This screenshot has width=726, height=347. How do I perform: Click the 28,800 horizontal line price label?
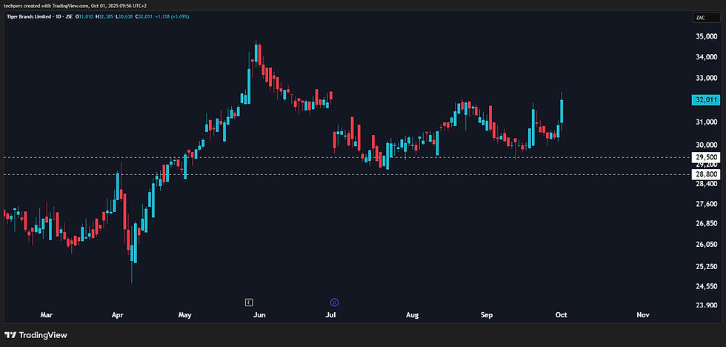(705, 174)
